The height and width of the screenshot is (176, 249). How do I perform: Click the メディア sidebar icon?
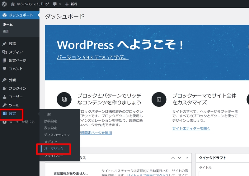tap(4, 52)
